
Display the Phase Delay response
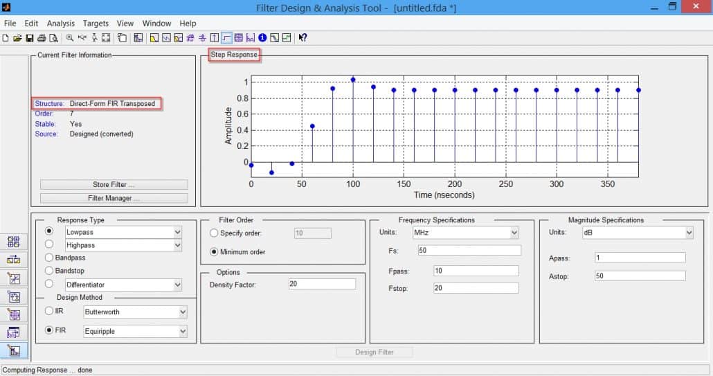click(202, 38)
